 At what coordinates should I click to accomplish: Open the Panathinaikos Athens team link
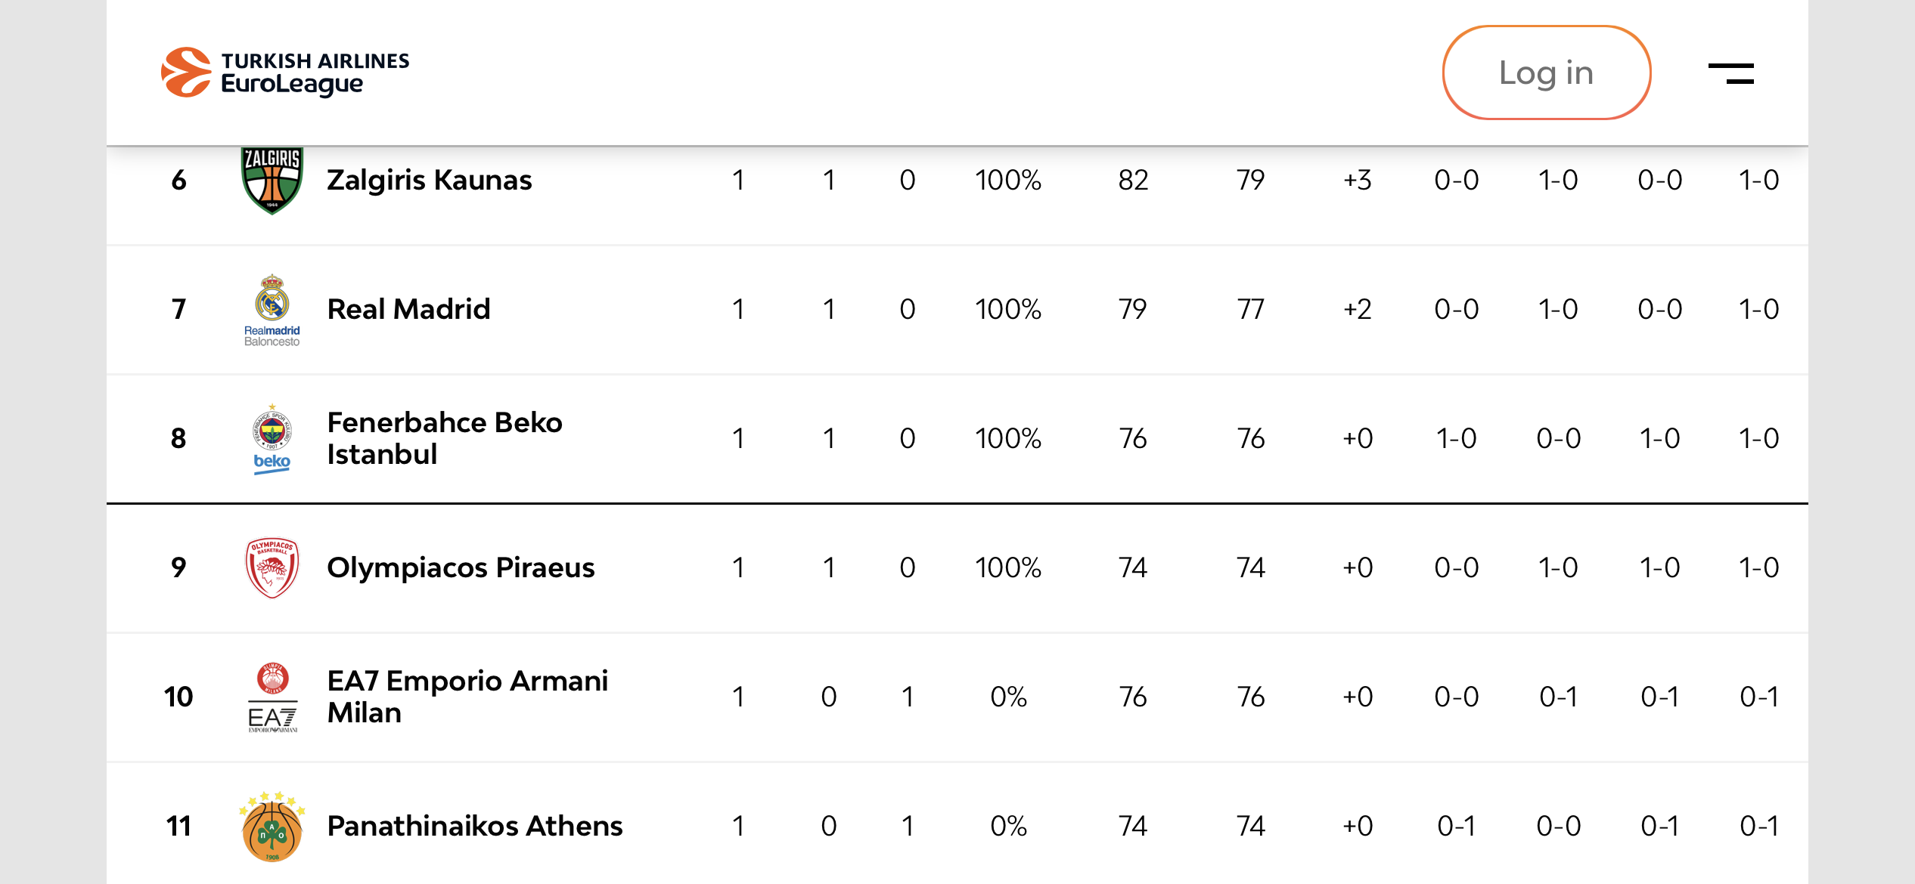pos(475,826)
